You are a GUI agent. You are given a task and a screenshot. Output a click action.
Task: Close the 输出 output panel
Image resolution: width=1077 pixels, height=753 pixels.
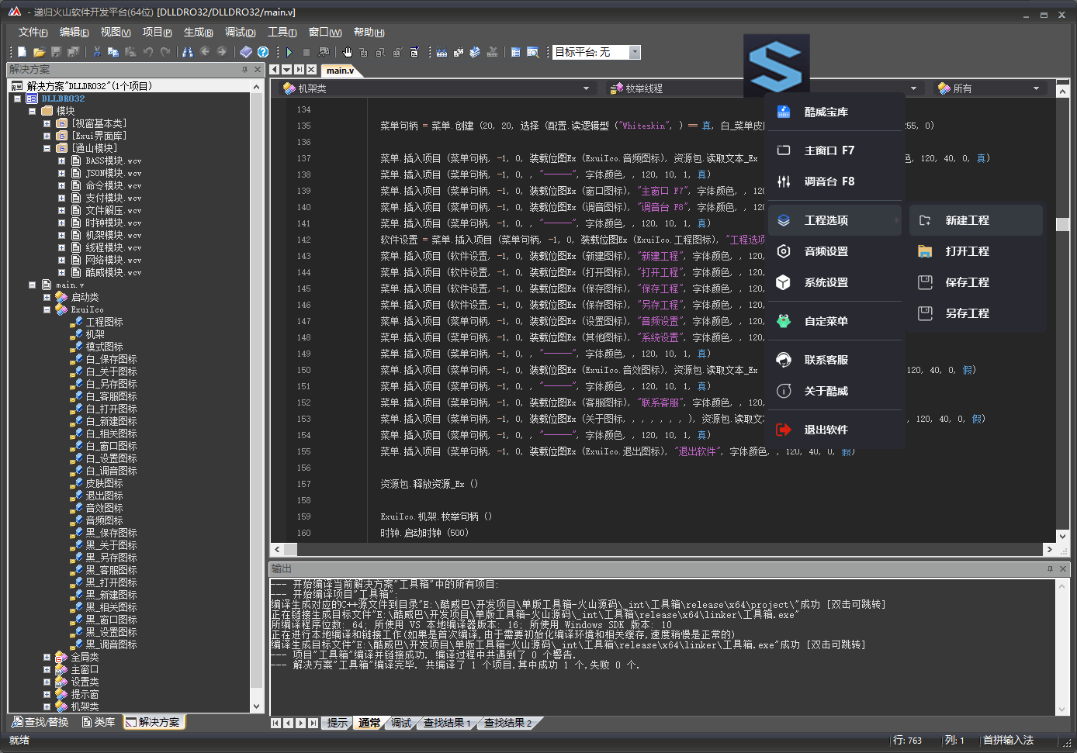[x=1063, y=569]
